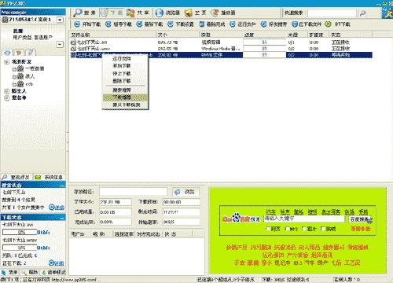Focus the 快速搜索 quick search field

pos(332,13)
